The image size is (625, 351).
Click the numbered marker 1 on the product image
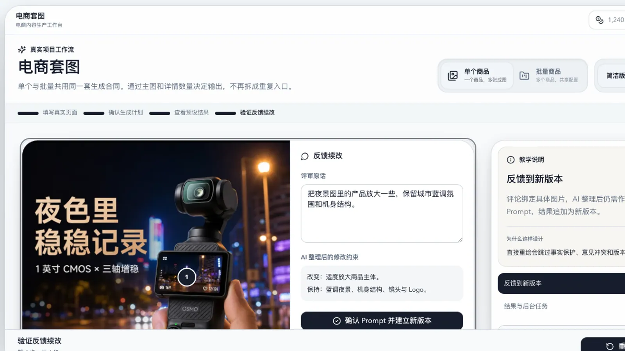187,277
